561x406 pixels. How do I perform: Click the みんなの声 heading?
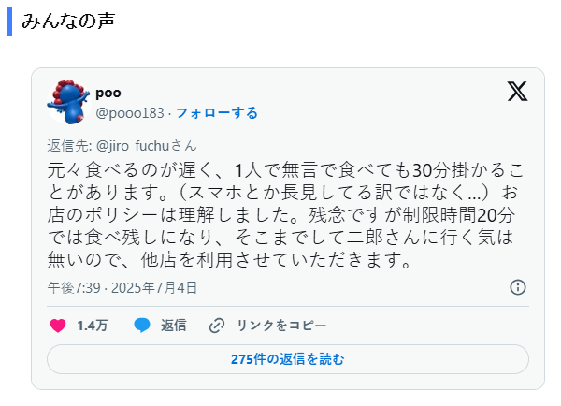[67, 22]
